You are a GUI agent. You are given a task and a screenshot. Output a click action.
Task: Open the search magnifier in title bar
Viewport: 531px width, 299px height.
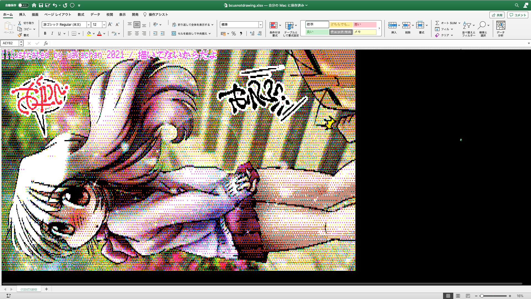click(x=517, y=5)
